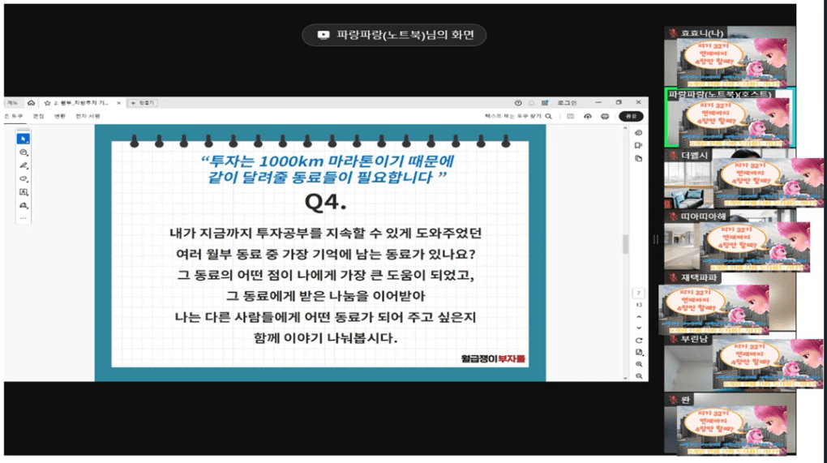Screen dimensions: 827x463
Task: Open the bookmarks panel icon
Action: [x=639, y=145]
